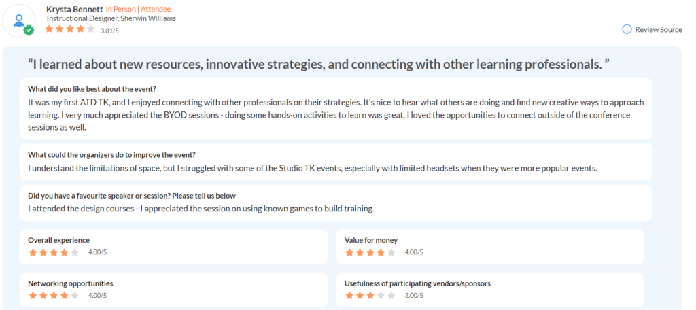
Task: Click the Value for money card label
Action: [371, 240]
